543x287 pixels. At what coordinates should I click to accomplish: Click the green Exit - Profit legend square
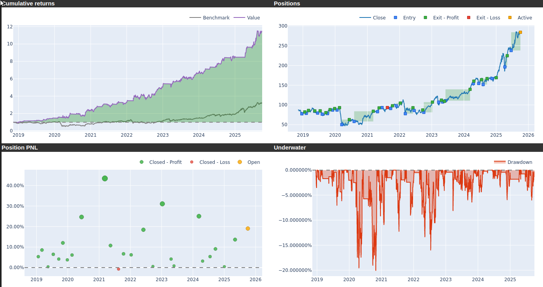(426, 18)
